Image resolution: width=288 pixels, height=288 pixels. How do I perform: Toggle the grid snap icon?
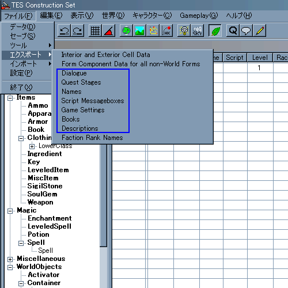tap(95, 31)
